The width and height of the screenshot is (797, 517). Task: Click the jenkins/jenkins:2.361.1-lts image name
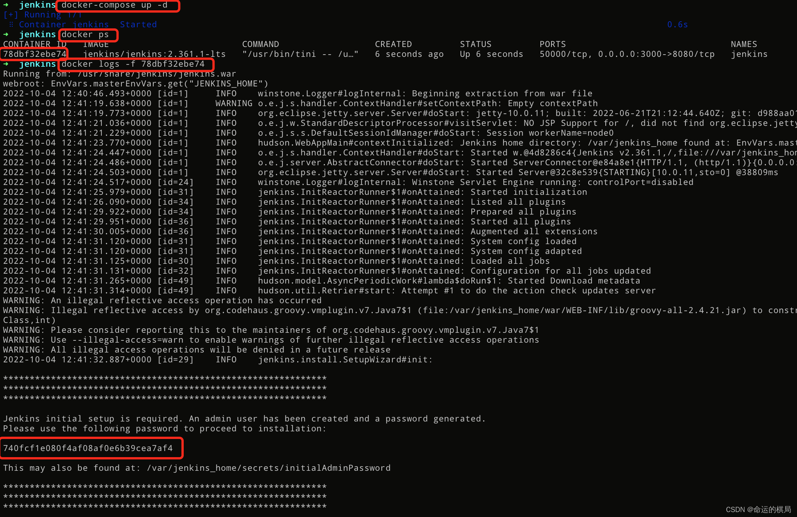[x=154, y=54]
